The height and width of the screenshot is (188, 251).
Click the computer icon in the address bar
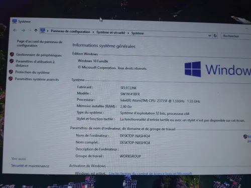[x=43, y=31]
